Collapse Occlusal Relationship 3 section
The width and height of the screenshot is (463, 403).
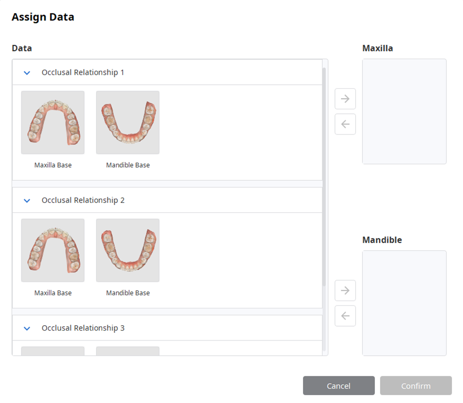click(27, 328)
